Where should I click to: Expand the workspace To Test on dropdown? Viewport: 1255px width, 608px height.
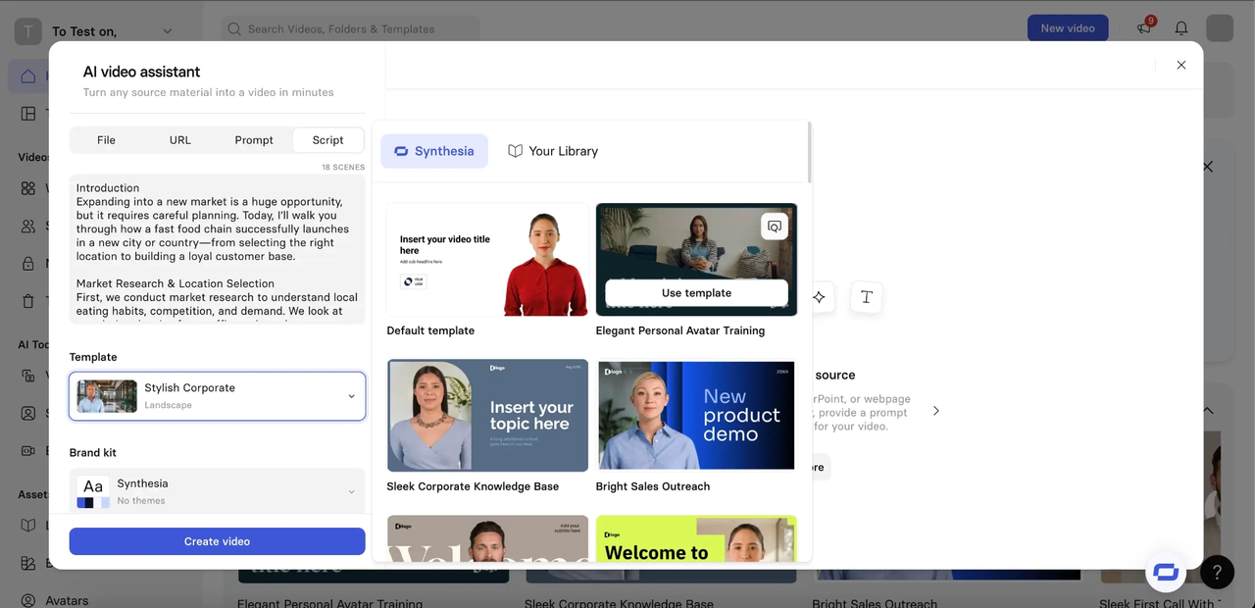(167, 31)
